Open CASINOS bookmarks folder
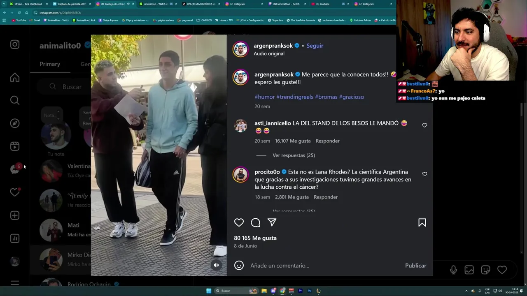527x296 pixels. pos(204,20)
